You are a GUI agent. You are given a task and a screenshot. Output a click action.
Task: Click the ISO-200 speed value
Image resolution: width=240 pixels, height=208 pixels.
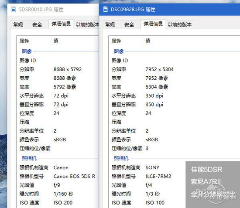(x=63, y=203)
